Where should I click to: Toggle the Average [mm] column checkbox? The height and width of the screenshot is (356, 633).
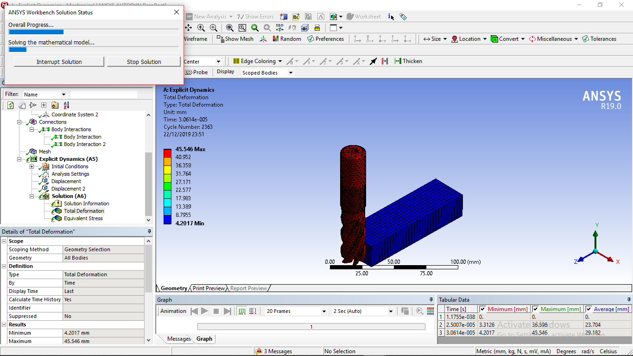coord(589,309)
